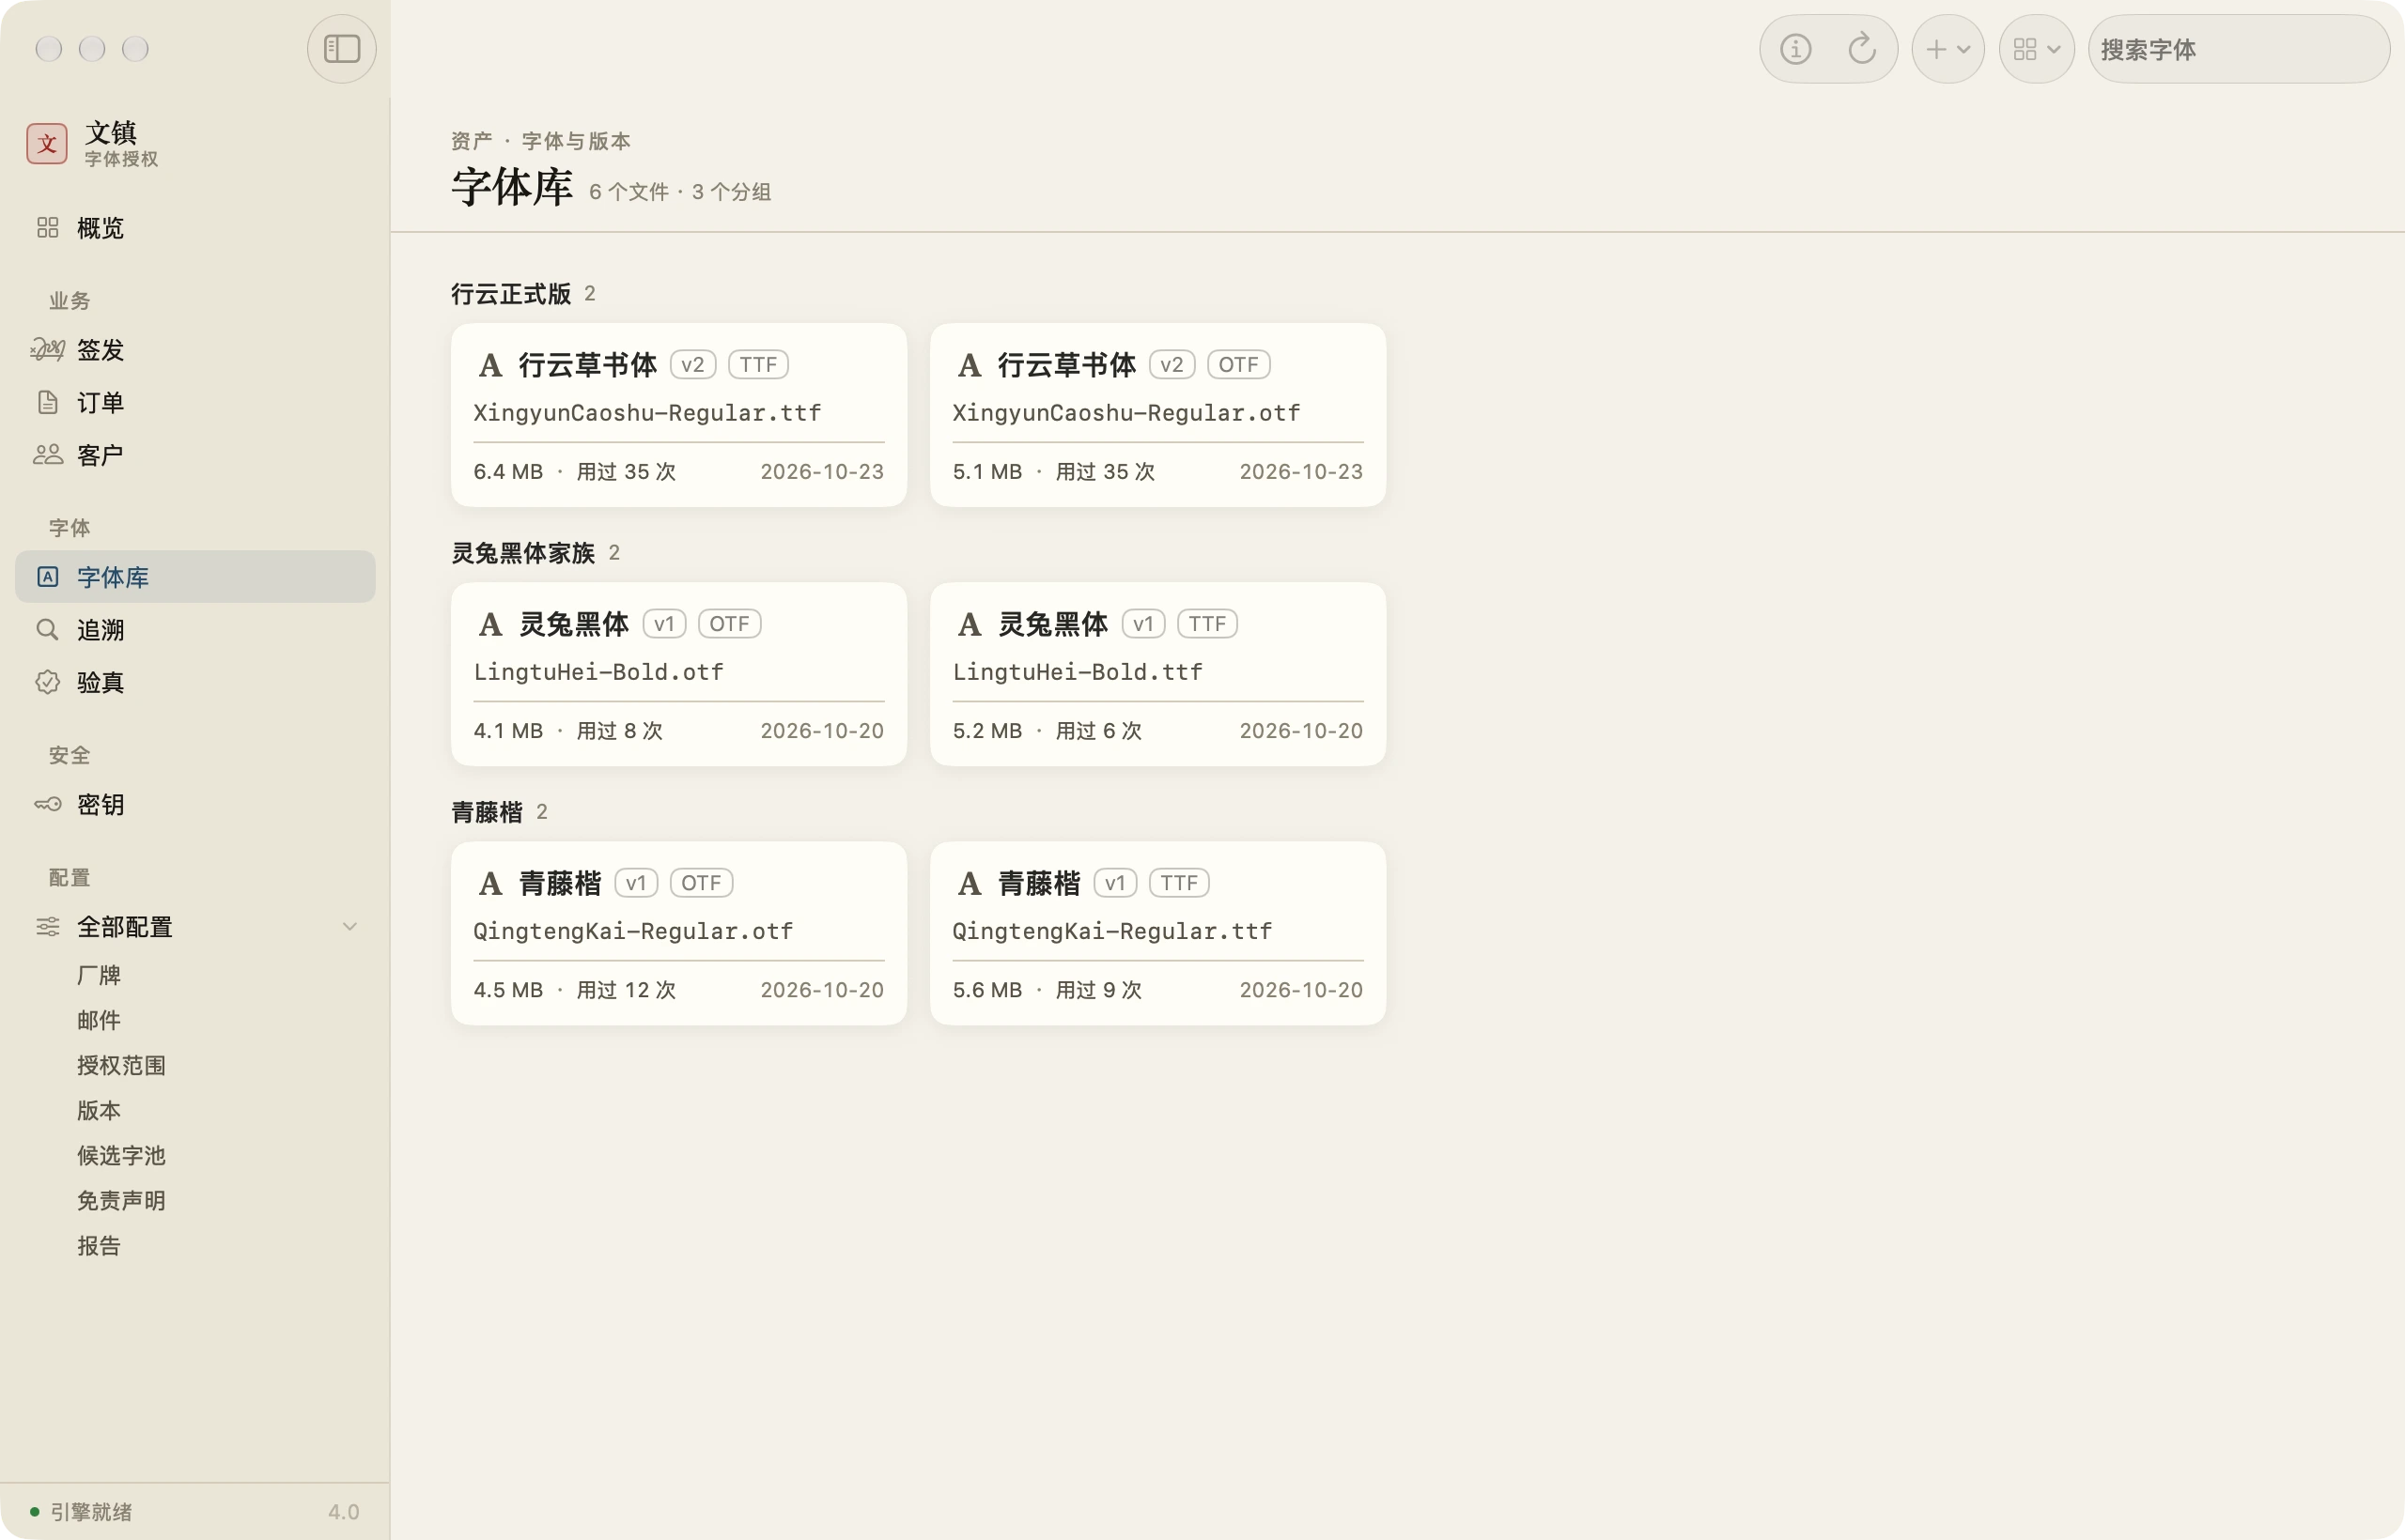
Task: Open 追溯 search section
Action: coord(195,629)
